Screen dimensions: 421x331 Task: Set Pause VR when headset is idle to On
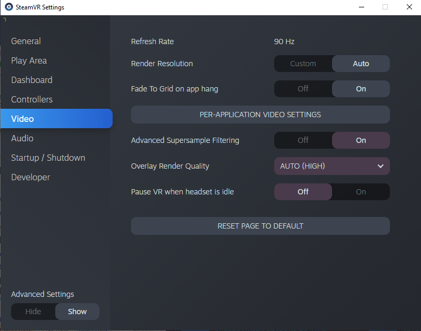(361, 192)
